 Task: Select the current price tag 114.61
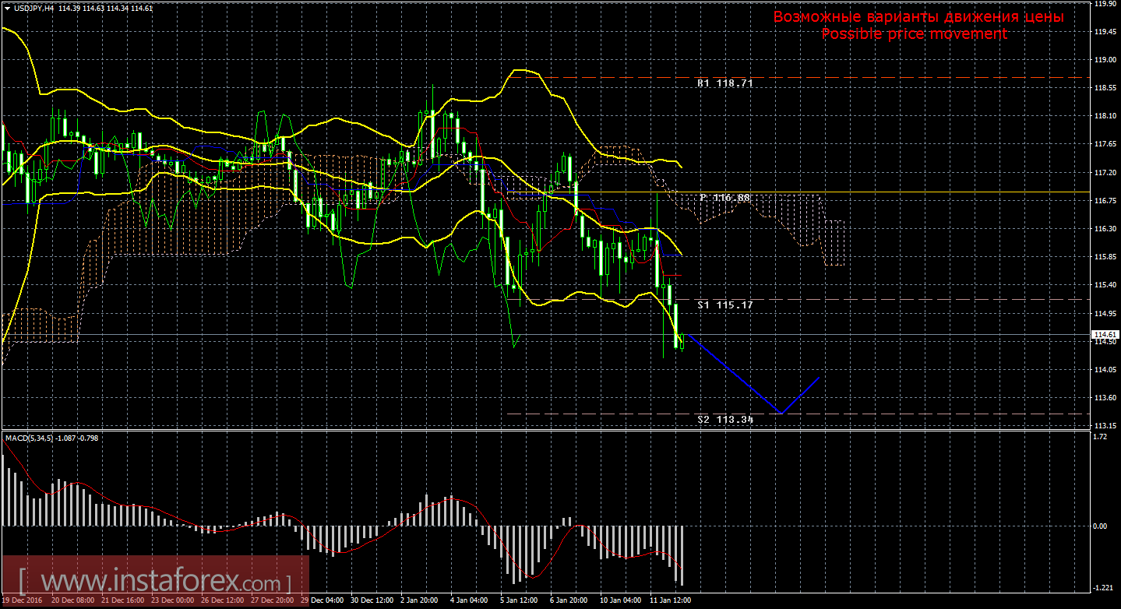point(1105,334)
